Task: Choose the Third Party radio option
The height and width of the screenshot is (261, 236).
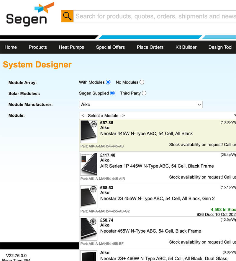Action: [144, 93]
